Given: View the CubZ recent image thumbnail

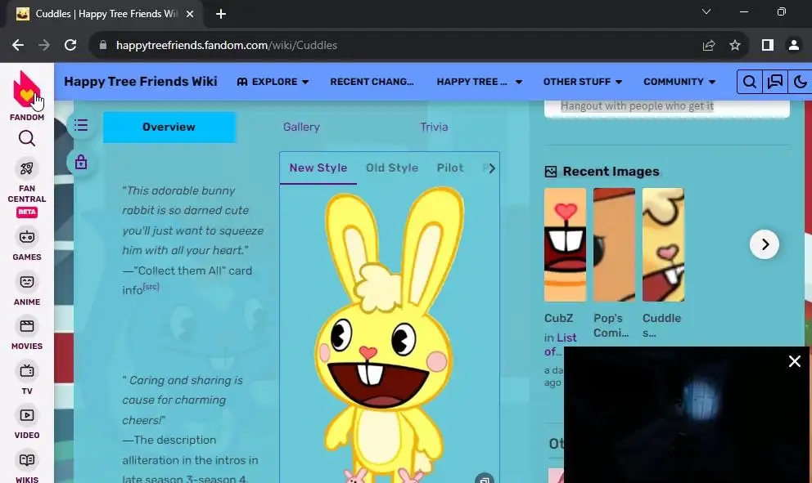Looking at the screenshot, I should [x=565, y=244].
